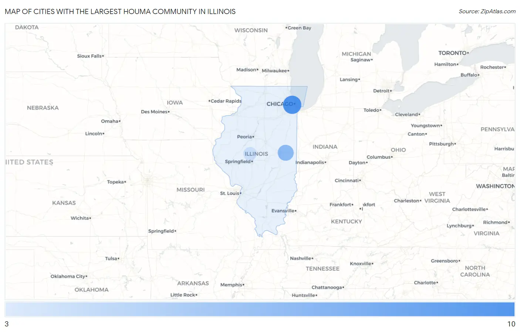Click the WISCONSIN state label
Image resolution: width=520 pixels, height=332 pixels.
(251, 30)
